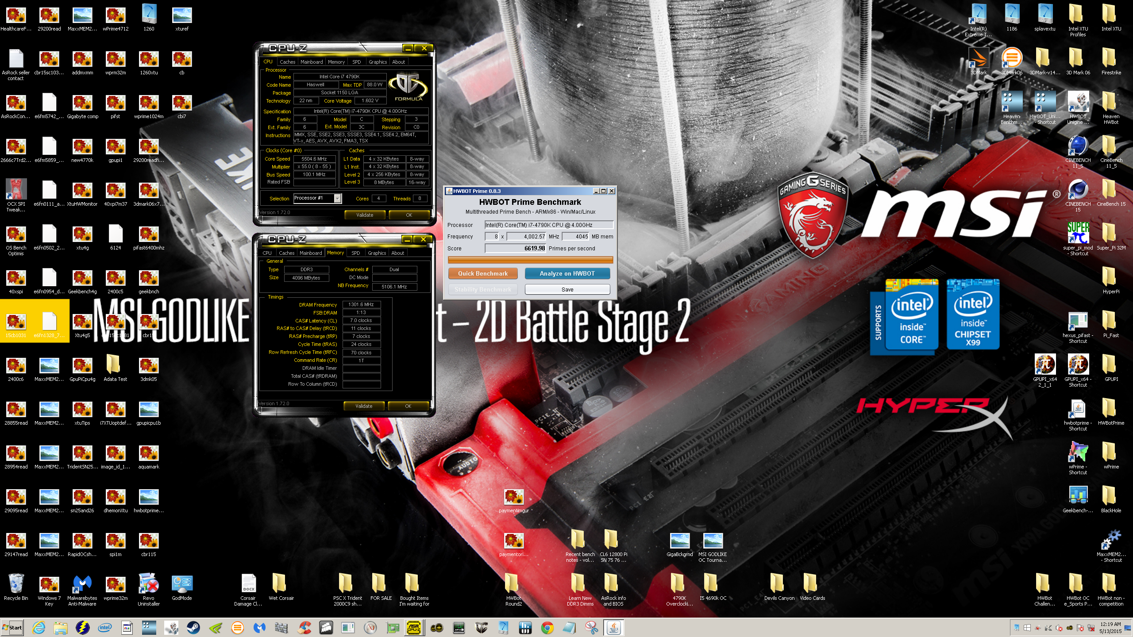
Task: Switch to Caches tab in upper CPU-Z
Action: point(287,62)
